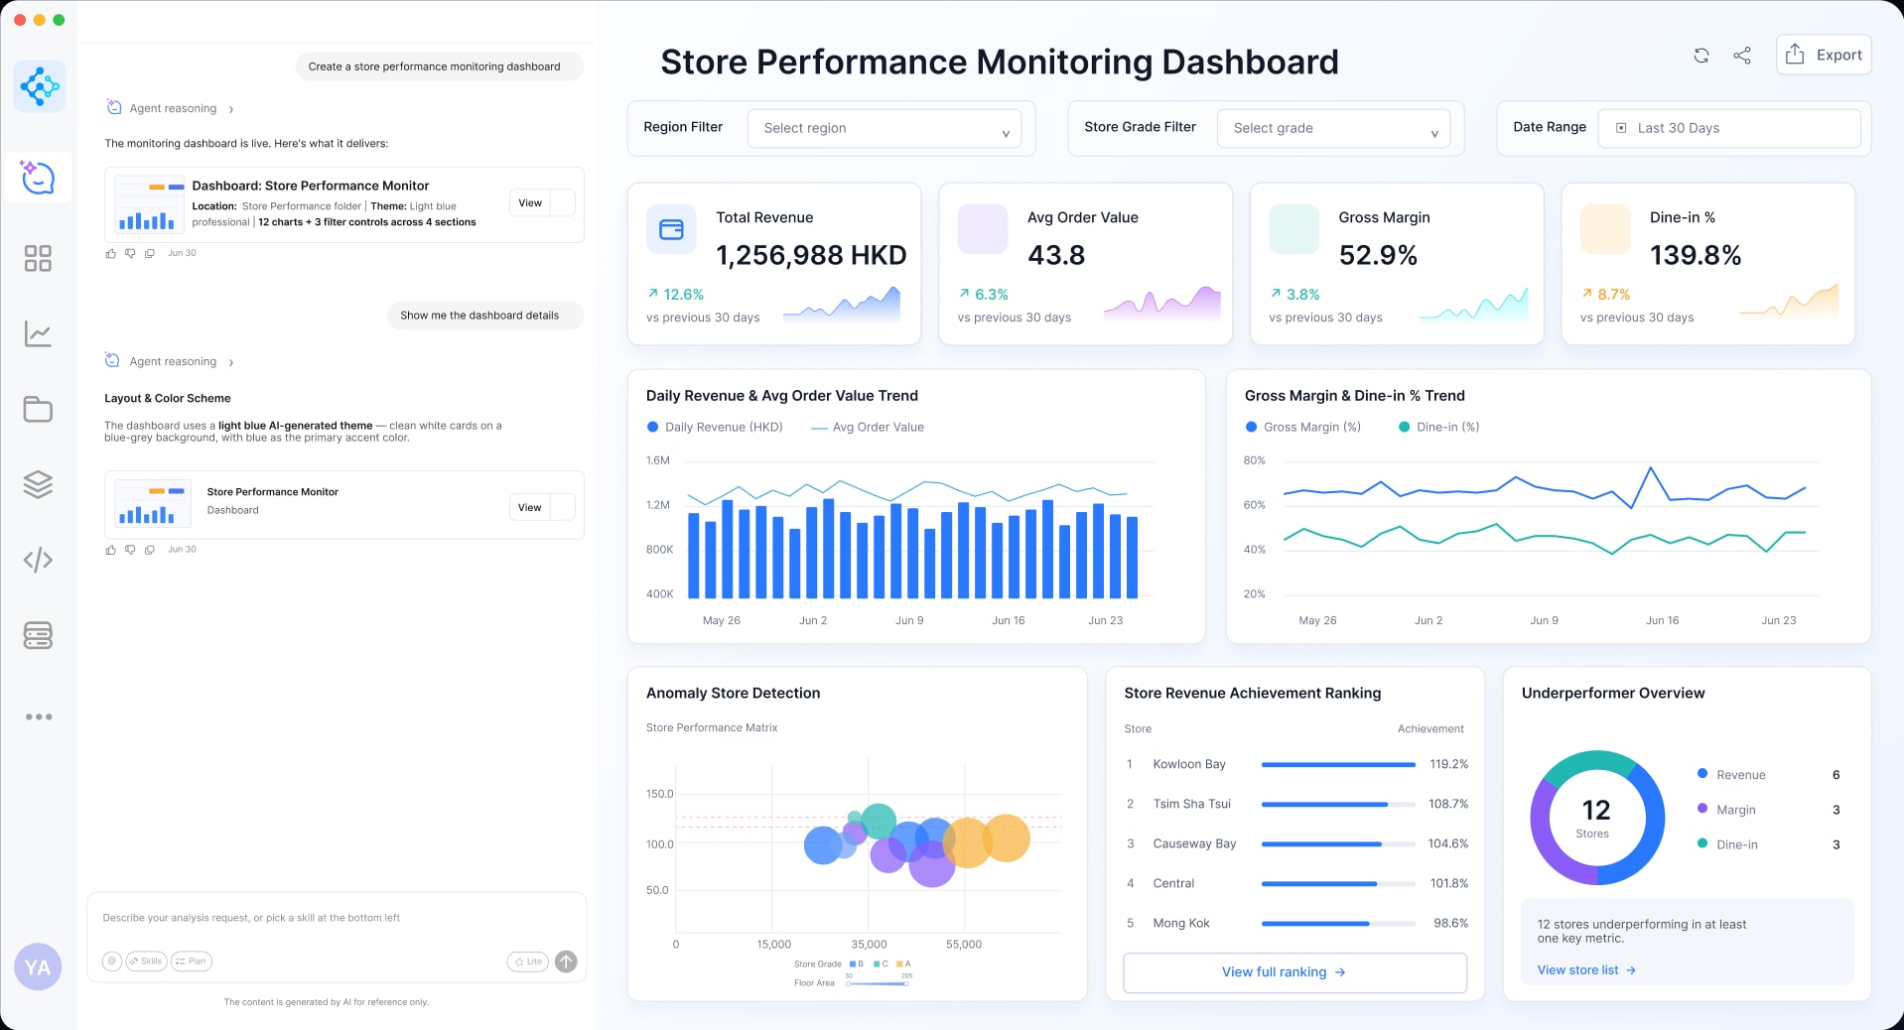Thumbs up the Layout & Color Scheme response
Viewport: 1904px width, 1030px height.
pos(111,550)
